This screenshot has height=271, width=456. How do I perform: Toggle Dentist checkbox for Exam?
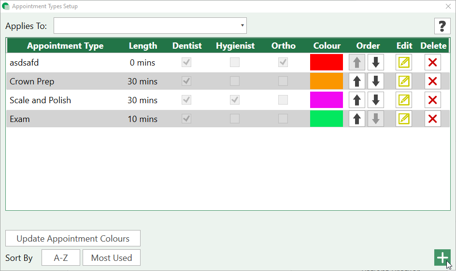(186, 119)
